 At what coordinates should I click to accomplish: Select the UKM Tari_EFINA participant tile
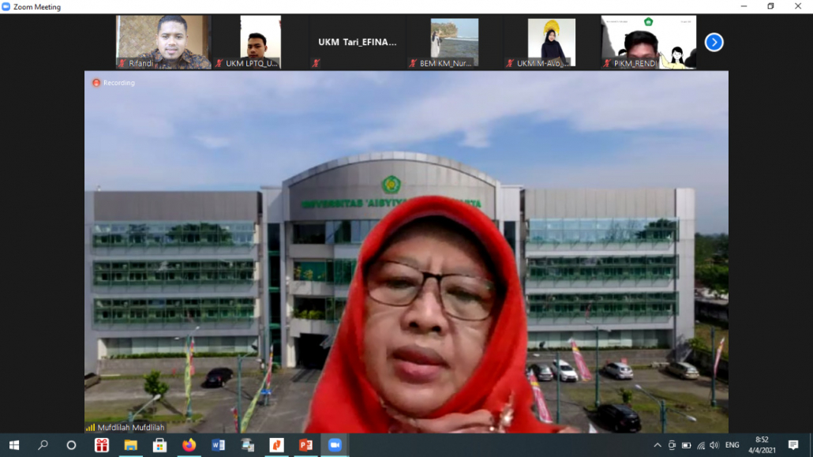click(x=358, y=43)
